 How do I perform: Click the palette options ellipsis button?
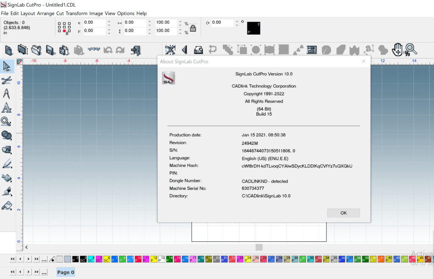[44, 259]
